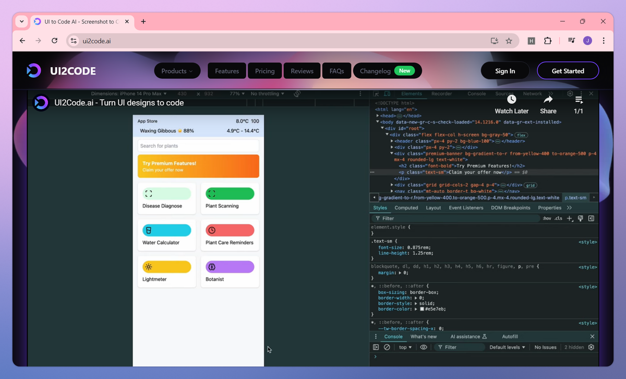Viewport: 626px width, 379px height.
Task: Open the Changelog New link
Action: click(388, 71)
